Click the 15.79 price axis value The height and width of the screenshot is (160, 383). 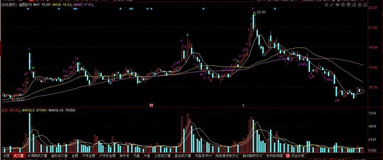[372, 87]
